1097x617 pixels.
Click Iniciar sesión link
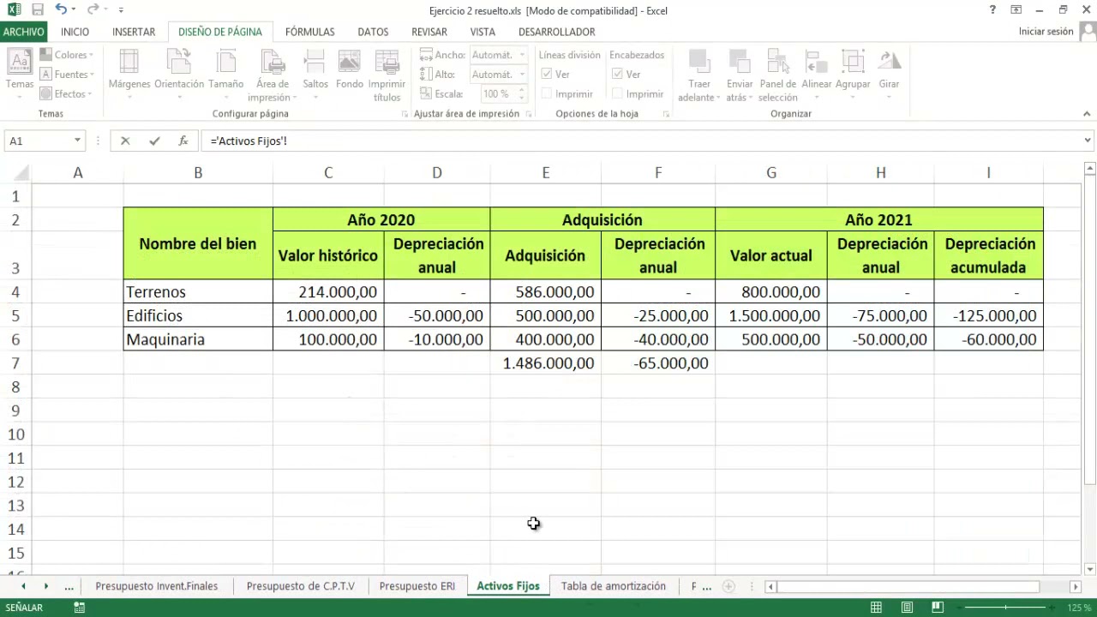(1046, 32)
